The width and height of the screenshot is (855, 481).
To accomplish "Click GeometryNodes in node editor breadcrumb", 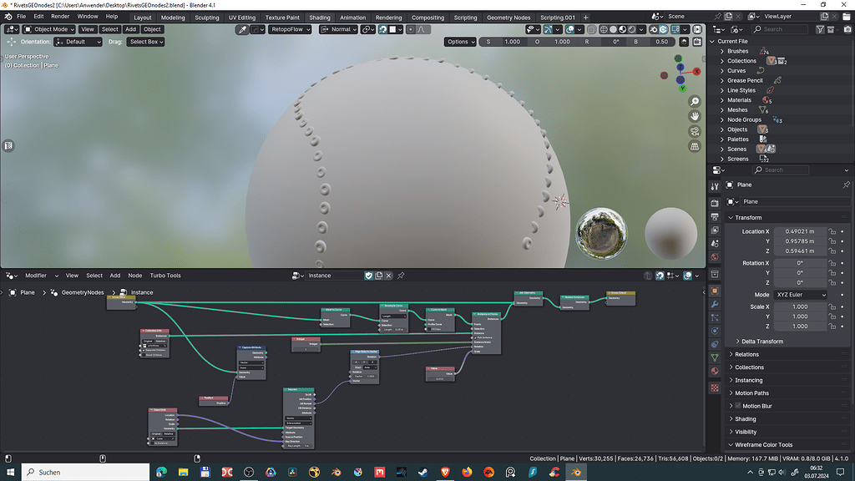I will [x=83, y=292].
